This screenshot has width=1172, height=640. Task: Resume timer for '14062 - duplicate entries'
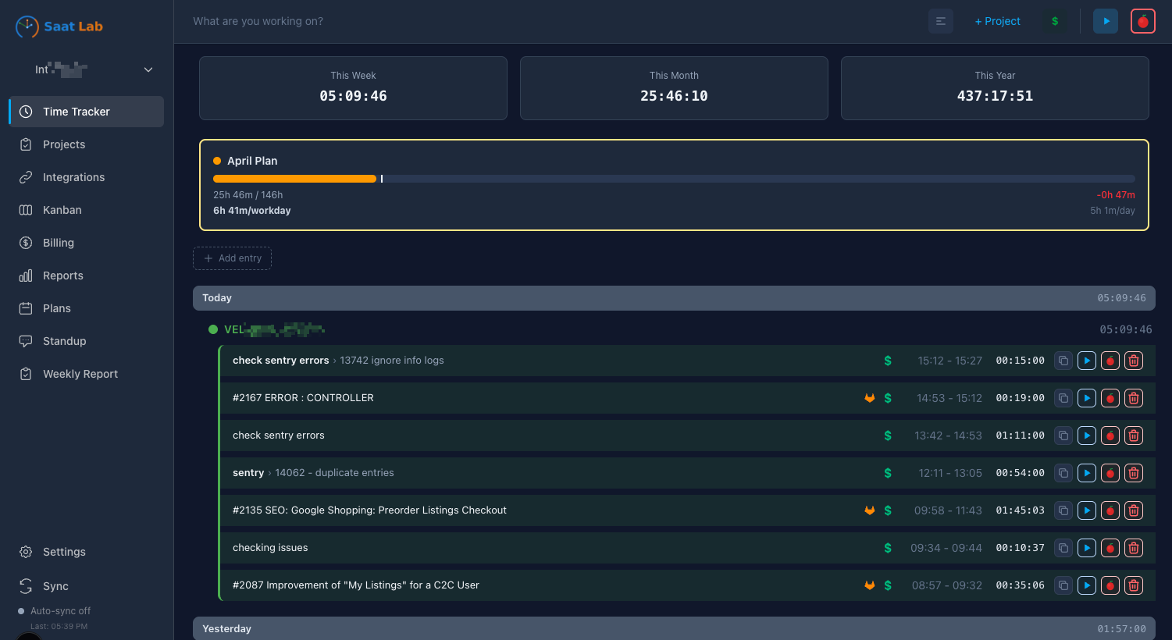point(1087,473)
